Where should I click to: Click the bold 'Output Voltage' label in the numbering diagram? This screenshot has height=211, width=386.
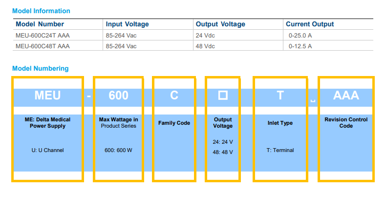tap(223, 123)
